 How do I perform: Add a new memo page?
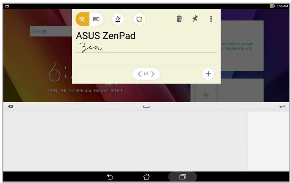208,74
